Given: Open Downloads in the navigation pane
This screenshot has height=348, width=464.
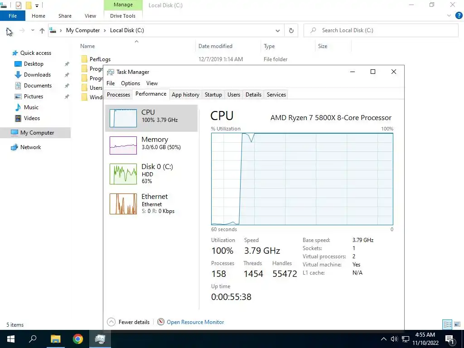Looking at the screenshot, I should click(37, 75).
